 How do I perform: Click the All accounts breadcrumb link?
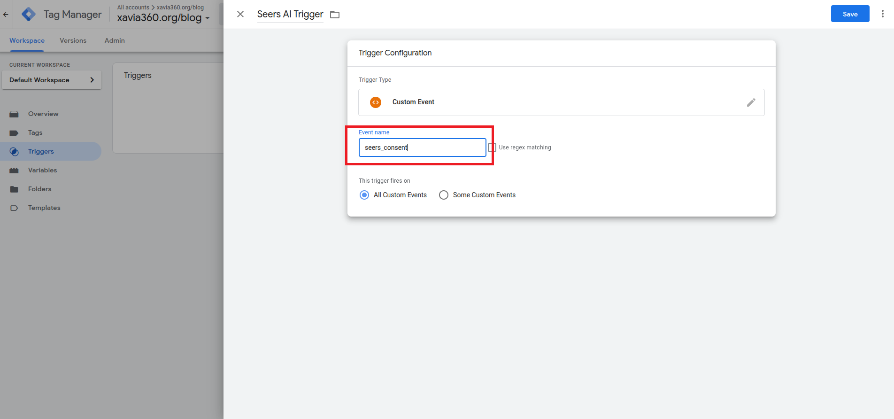tap(133, 8)
